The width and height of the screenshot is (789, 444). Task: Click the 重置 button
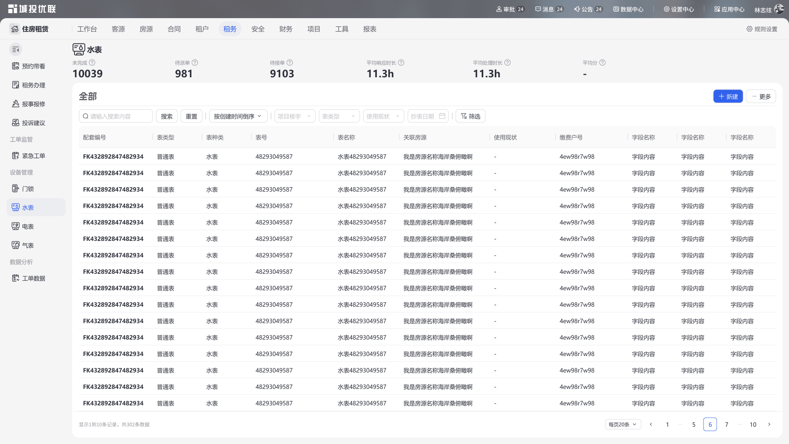191,116
